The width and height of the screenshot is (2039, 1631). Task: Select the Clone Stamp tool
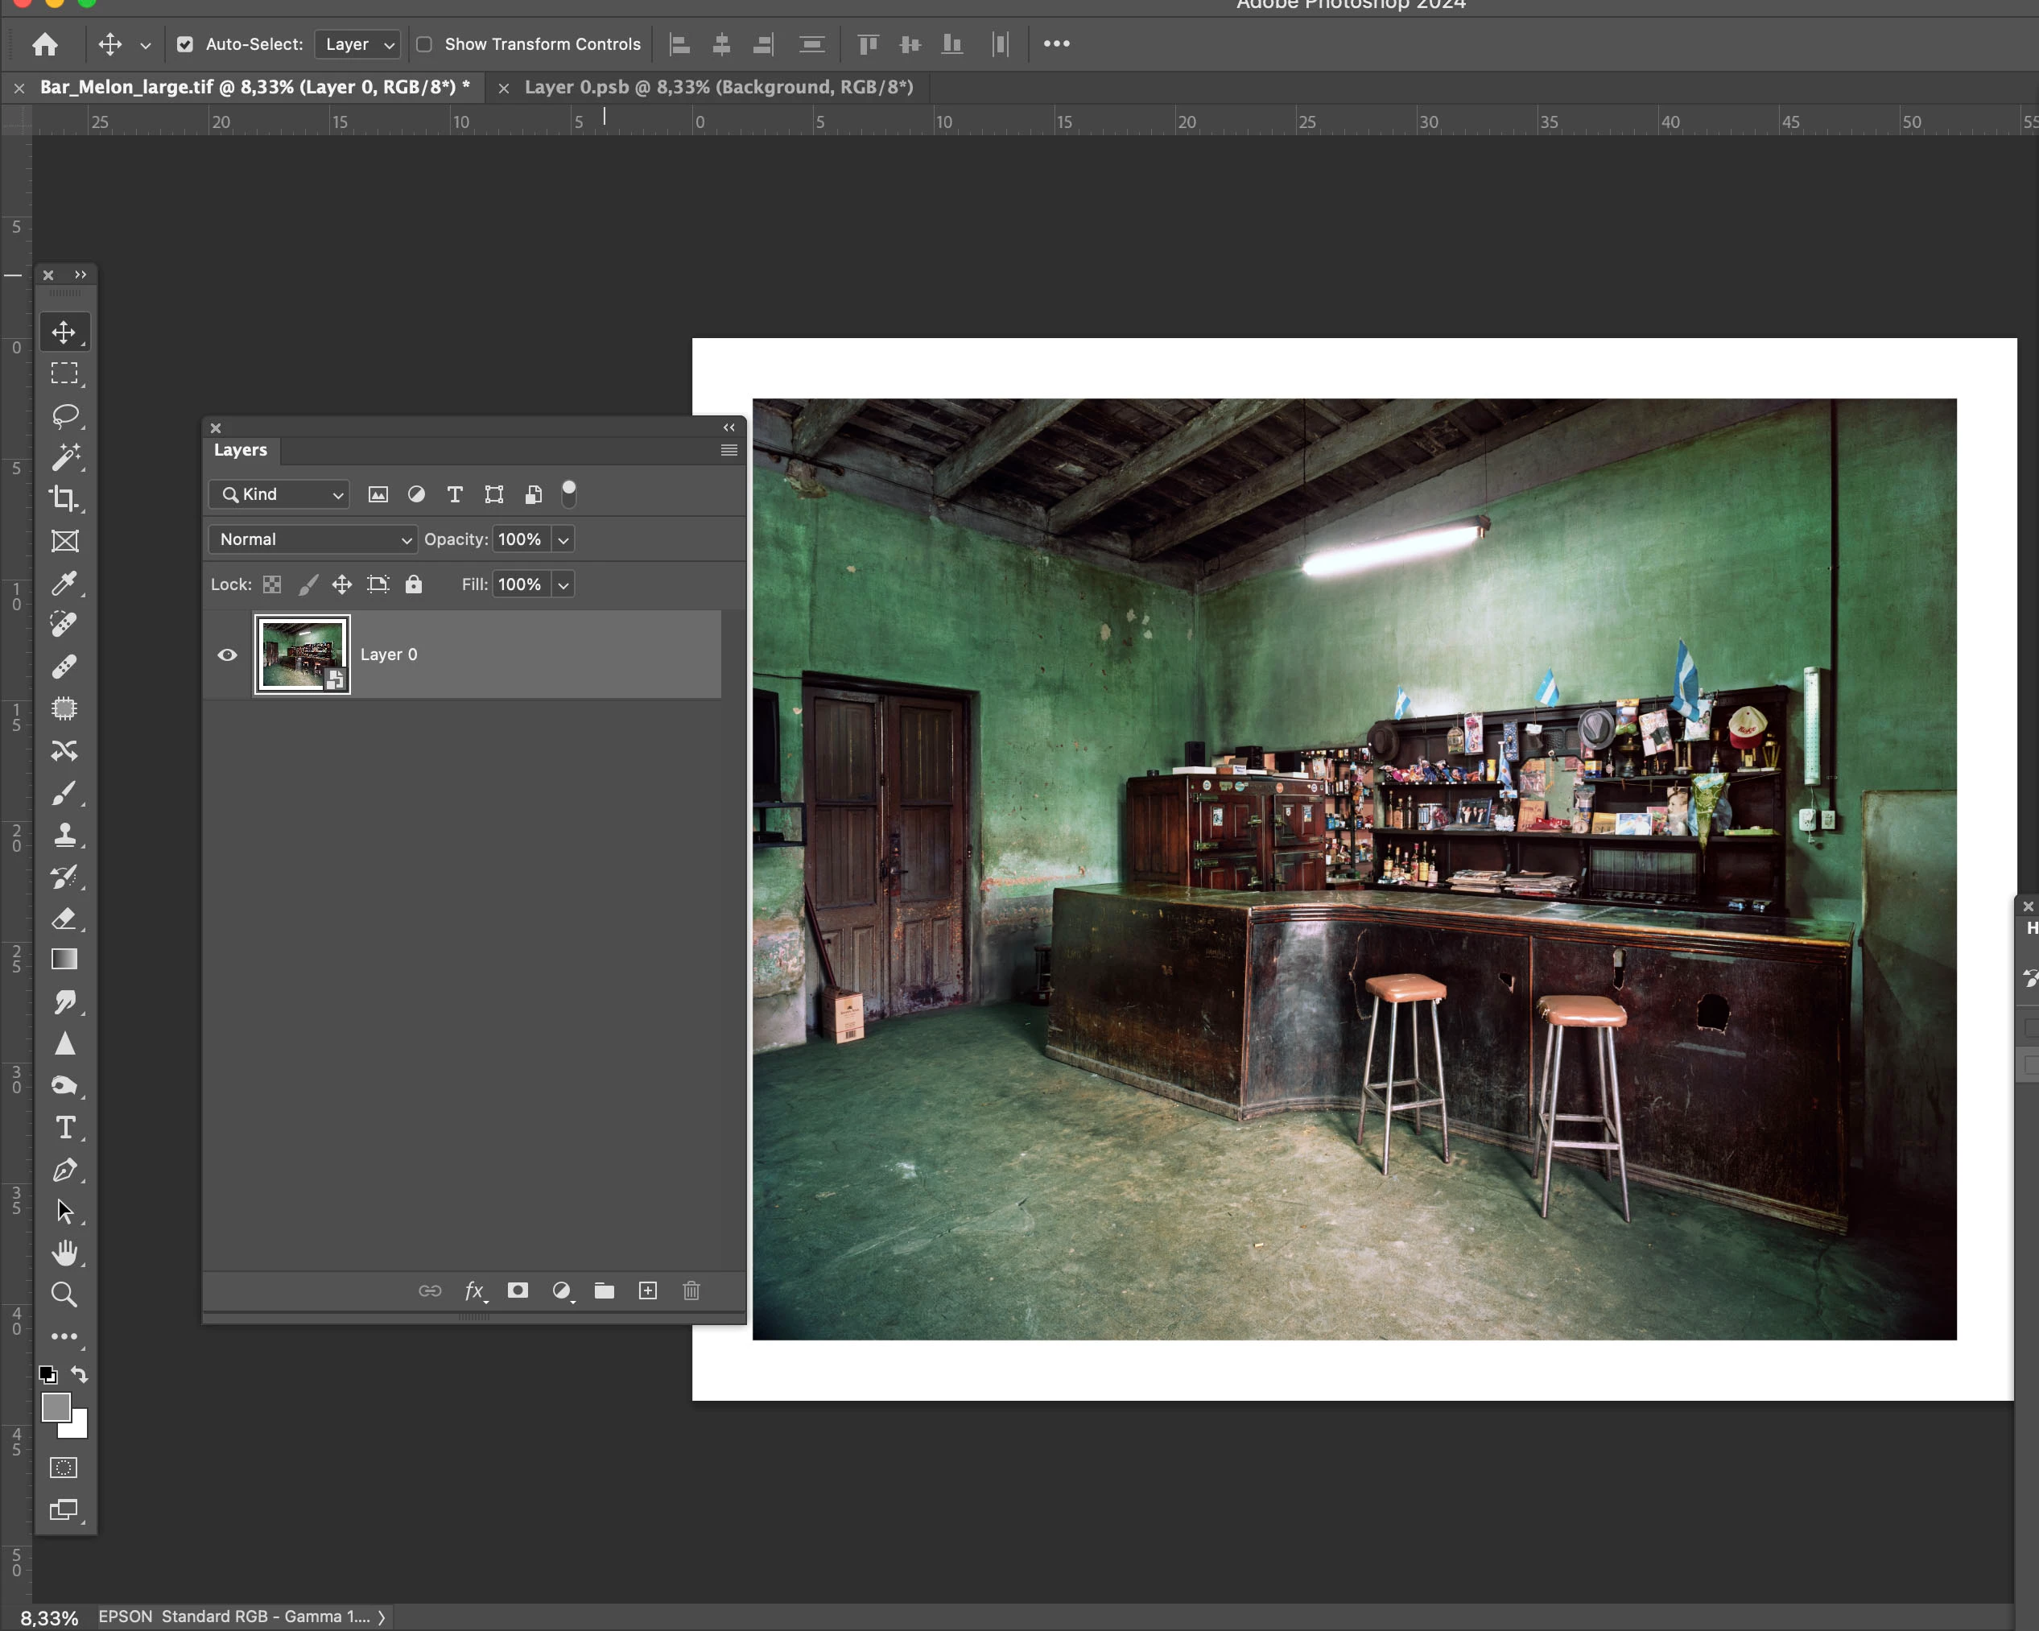(64, 835)
